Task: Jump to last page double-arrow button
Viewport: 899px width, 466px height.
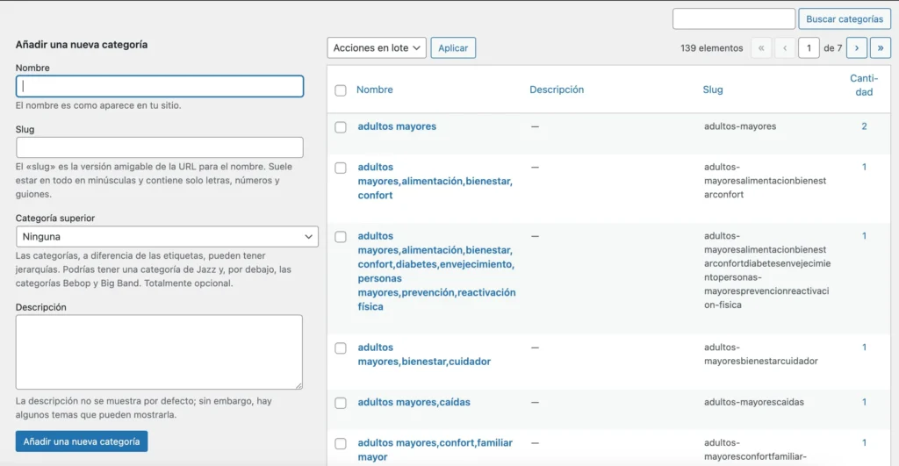Action: [880, 48]
